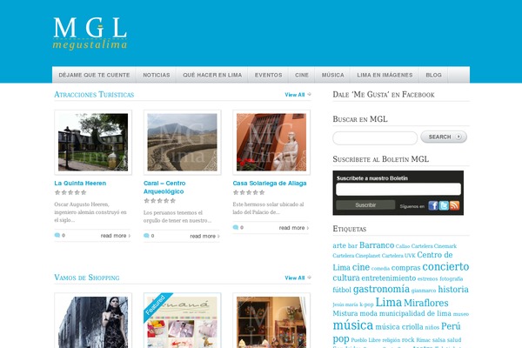Select the entretenimiento tag
Viewport: 522px width, 348px height.
(389, 278)
